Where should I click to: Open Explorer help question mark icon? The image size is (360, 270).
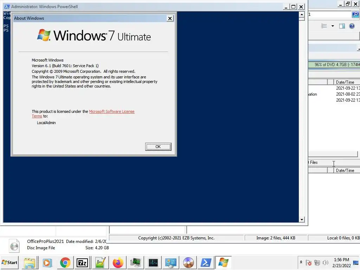(352, 26)
